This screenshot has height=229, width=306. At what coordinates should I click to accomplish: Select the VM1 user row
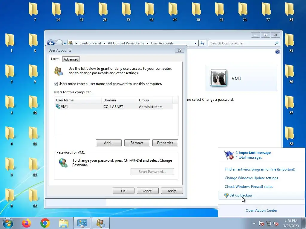(x=113, y=106)
